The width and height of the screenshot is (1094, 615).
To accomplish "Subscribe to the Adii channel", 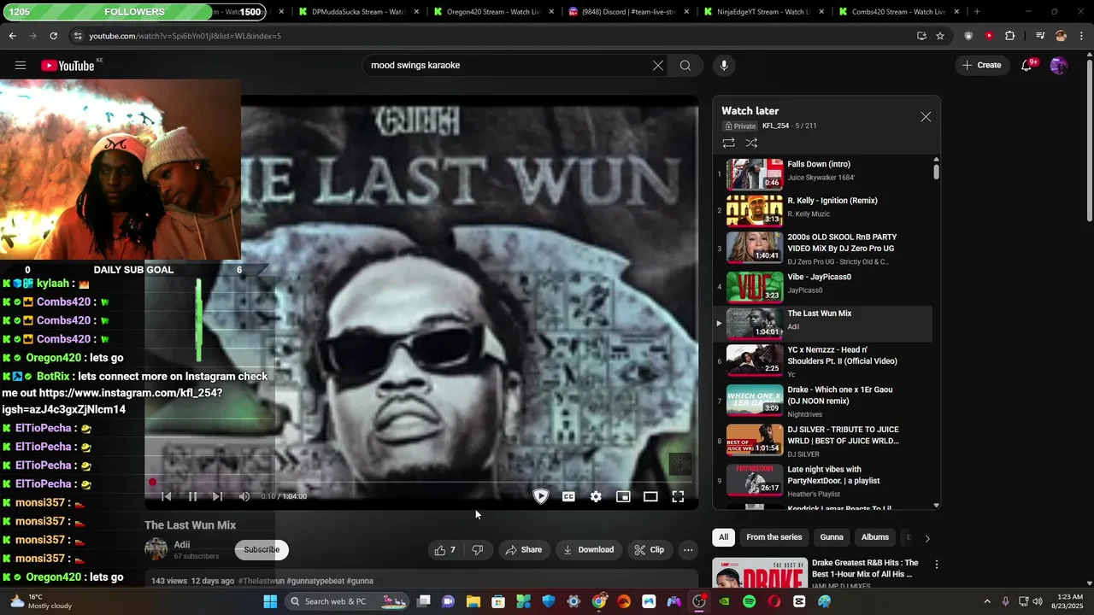I will (x=262, y=550).
